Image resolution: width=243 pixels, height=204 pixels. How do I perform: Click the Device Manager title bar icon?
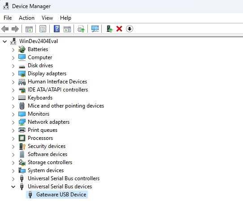pyautogui.click(x=6, y=6)
